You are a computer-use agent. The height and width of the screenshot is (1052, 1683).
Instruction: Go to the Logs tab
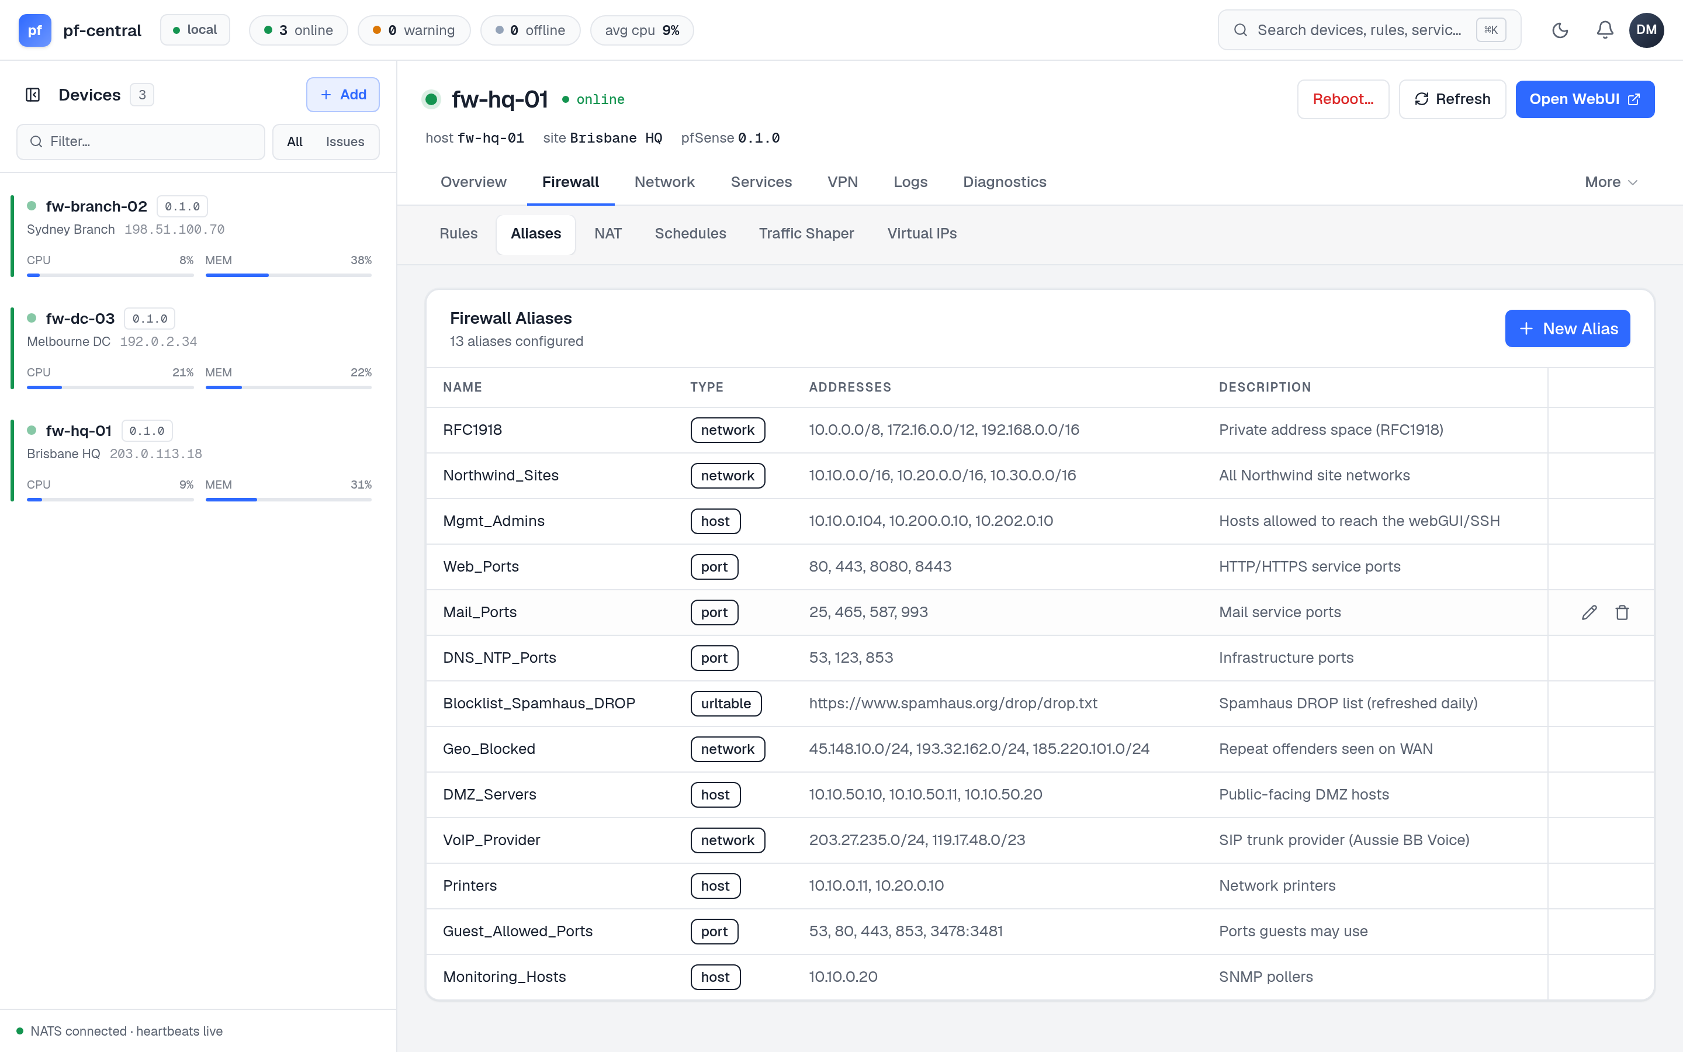[910, 182]
